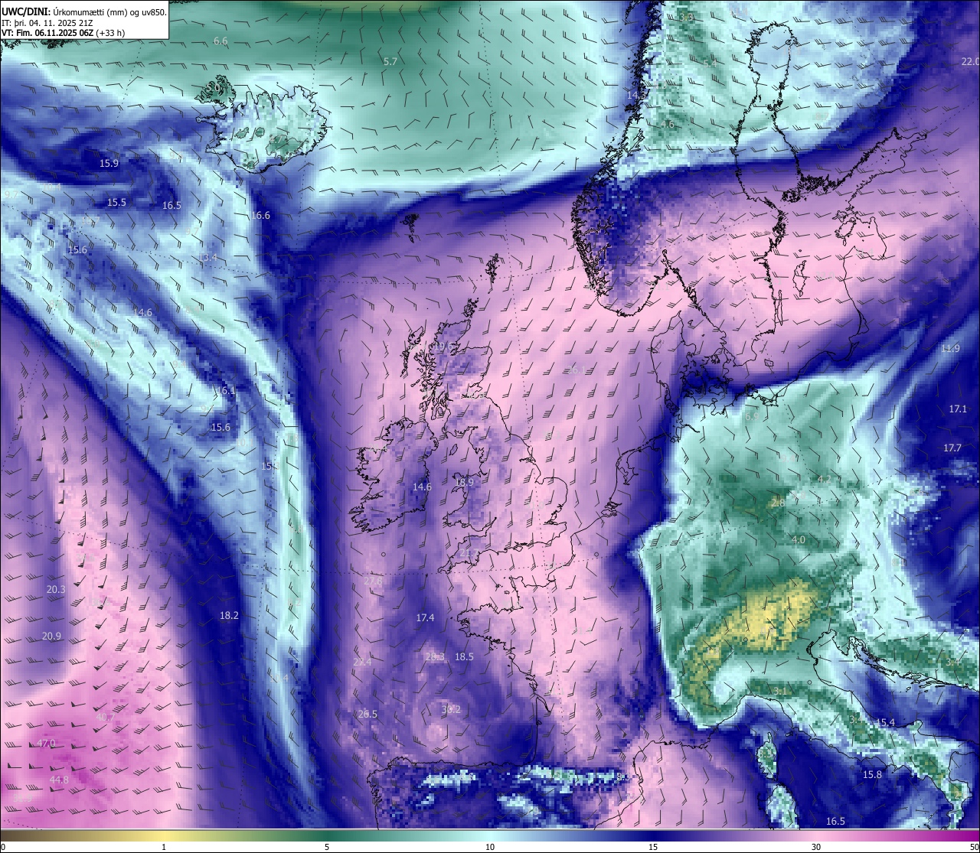Viewport: 980px width, 853px height.
Task: Click the value label 15.9
Action: tap(109, 164)
